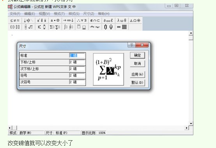Click the 尺寸: 标准(F) status bar entry

(x=62, y=133)
